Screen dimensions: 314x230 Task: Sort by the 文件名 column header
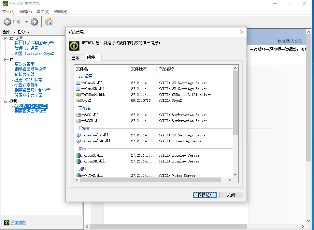(x=102, y=69)
